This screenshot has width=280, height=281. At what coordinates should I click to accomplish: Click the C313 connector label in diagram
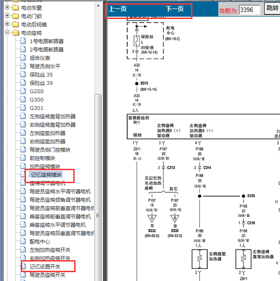171,167
